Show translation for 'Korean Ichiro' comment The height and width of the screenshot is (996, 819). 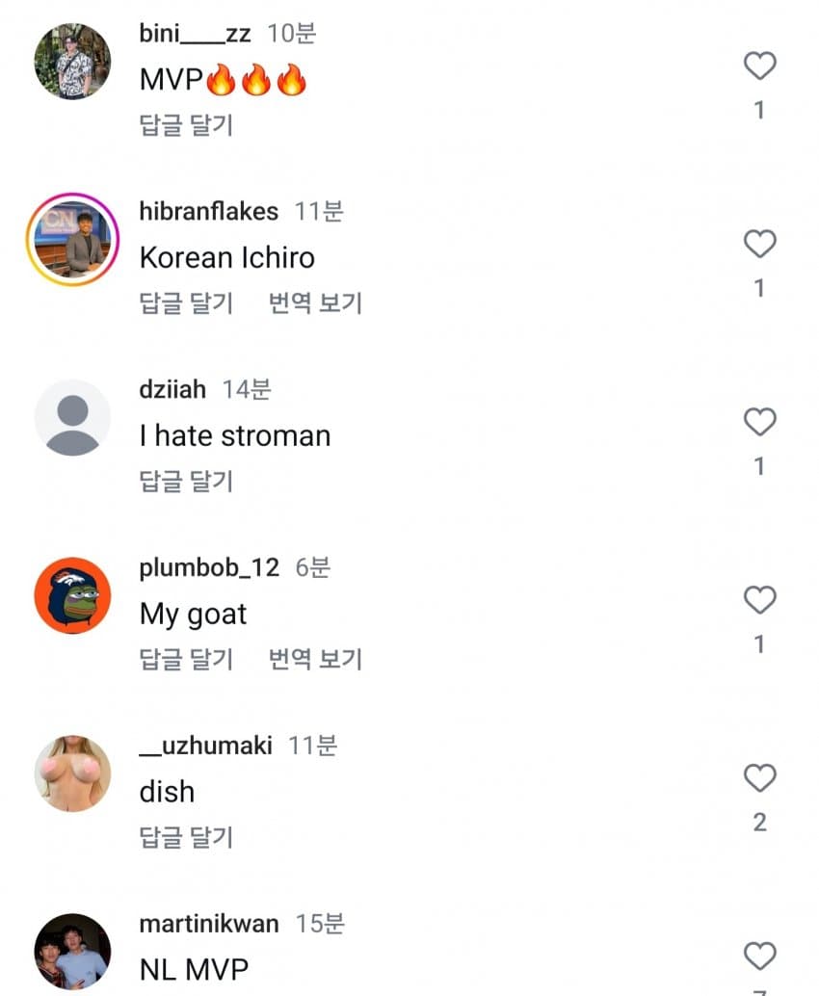315,303
